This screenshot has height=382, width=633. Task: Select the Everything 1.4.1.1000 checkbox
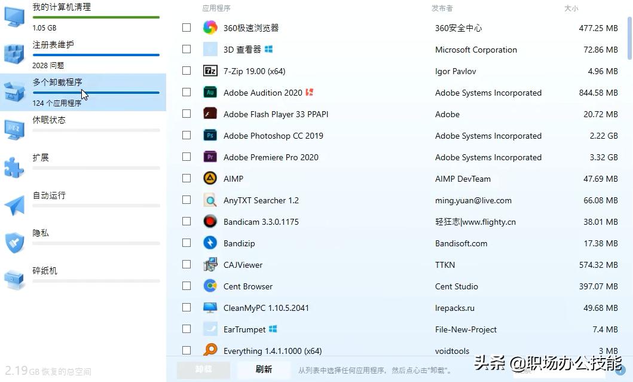point(186,350)
